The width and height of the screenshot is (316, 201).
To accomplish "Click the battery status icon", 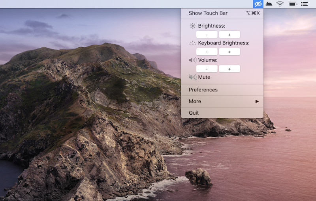I will click(293, 4).
